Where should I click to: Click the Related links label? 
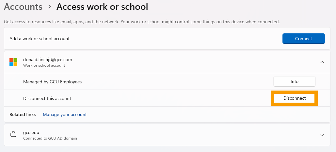click(23, 114)
